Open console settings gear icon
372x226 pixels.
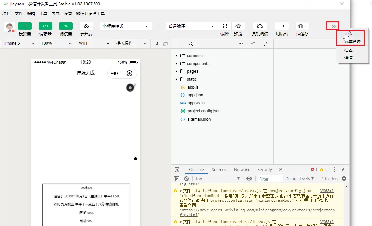344,178
